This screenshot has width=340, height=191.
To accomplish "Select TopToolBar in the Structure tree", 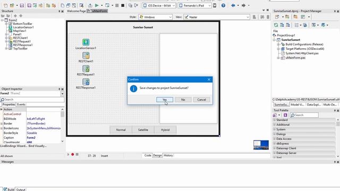I will pos(20,48).
